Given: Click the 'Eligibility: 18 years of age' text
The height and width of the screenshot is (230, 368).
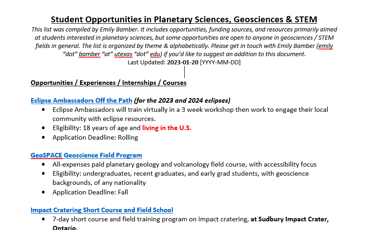Looking at the screenshot, I should (96, 128).
